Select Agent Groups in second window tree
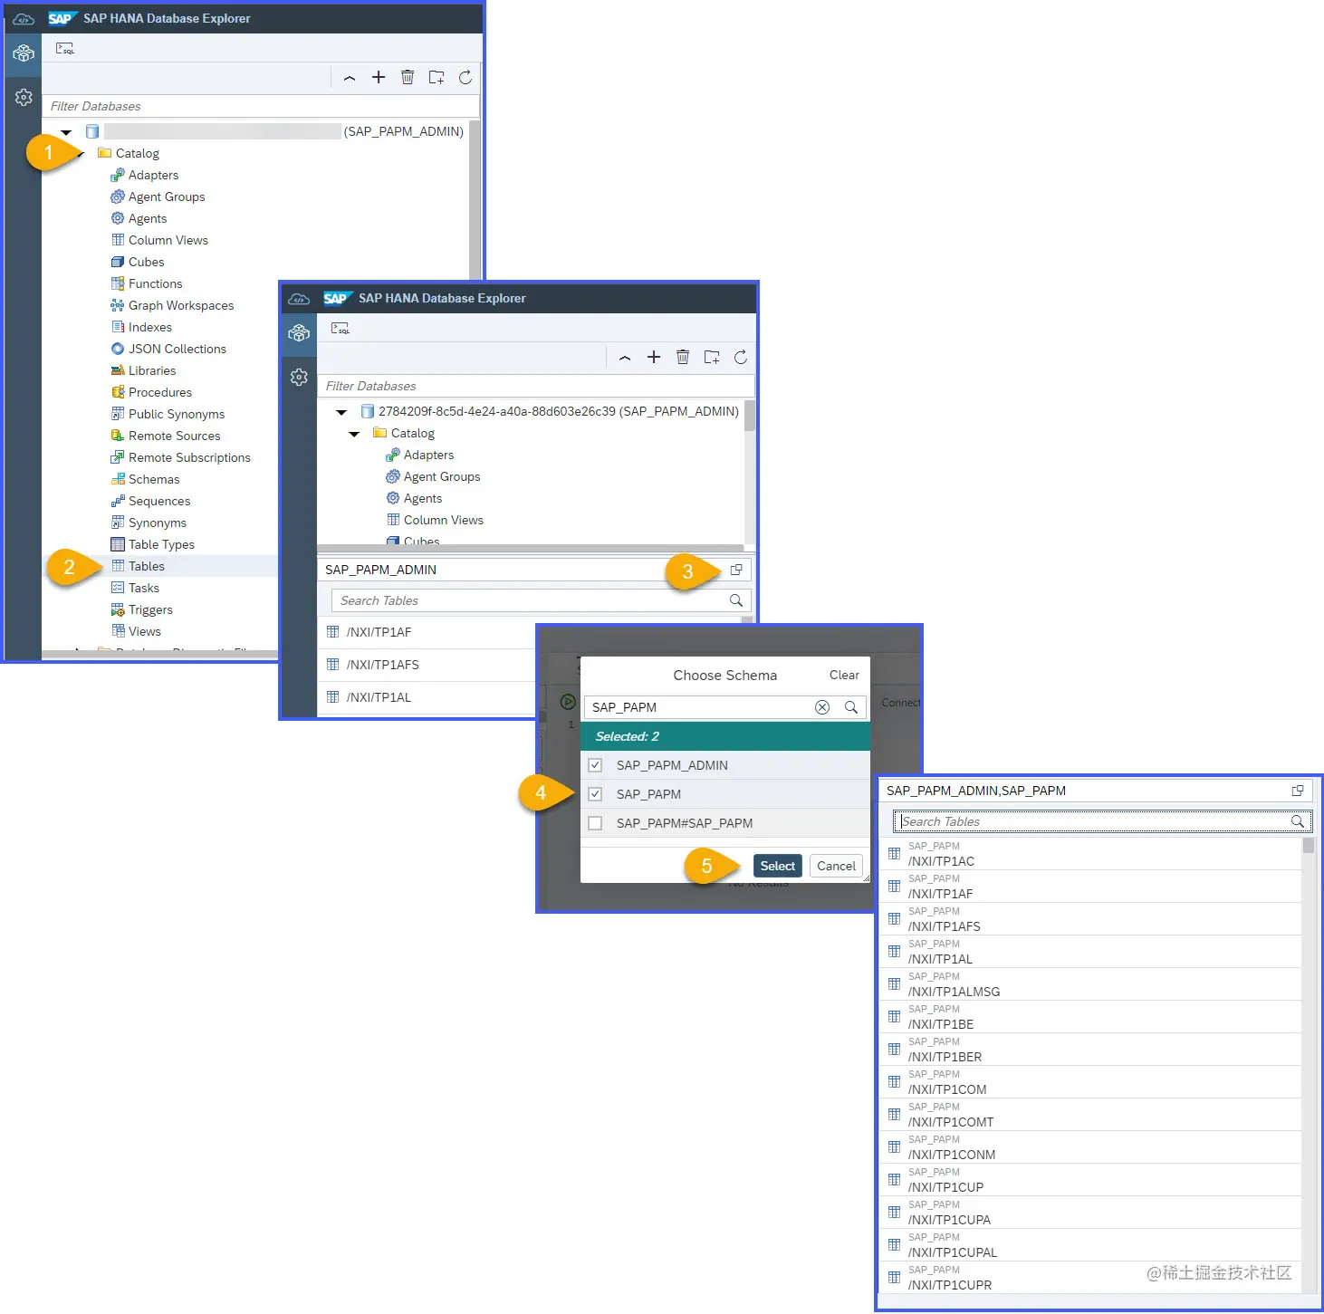Screen dimensions: 1324x1314 (442, 476)
